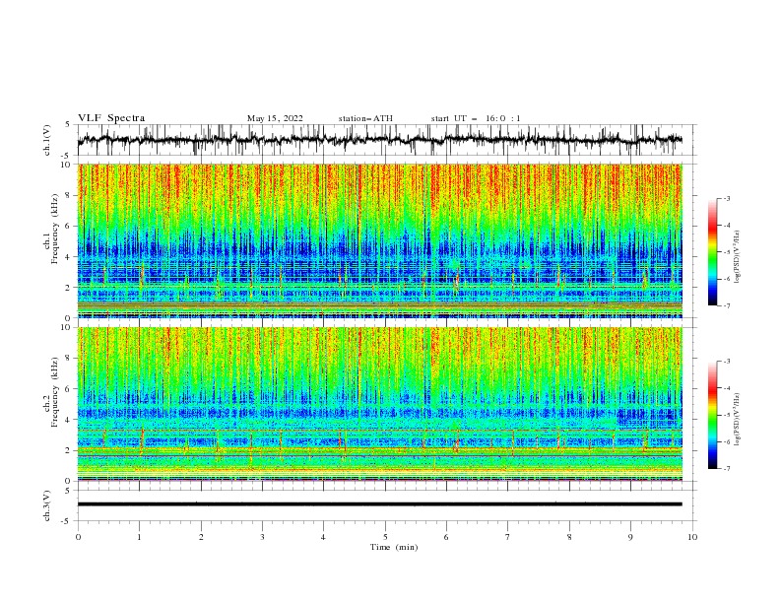Select the "start UT = 16:0 :1" header text
780x603 pixels.
[476, 118]
